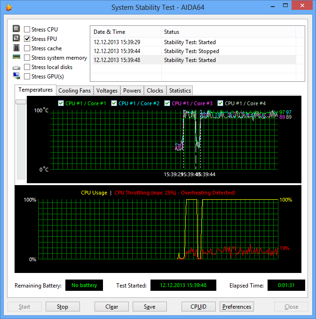Close the System Stability Test window
The height and width of the screenshot is (319, 316).
[x=302, y=6]
